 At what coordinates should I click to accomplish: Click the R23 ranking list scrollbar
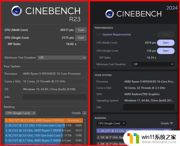click(x=85, y=131)
